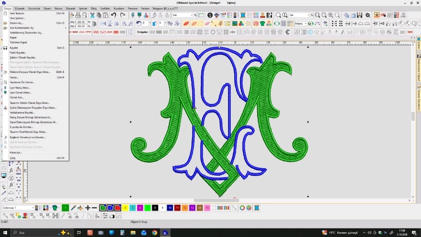Click the save-with-options floppy icon
The width and height of the screenshot is (421, 237).
tap(359, 15)
